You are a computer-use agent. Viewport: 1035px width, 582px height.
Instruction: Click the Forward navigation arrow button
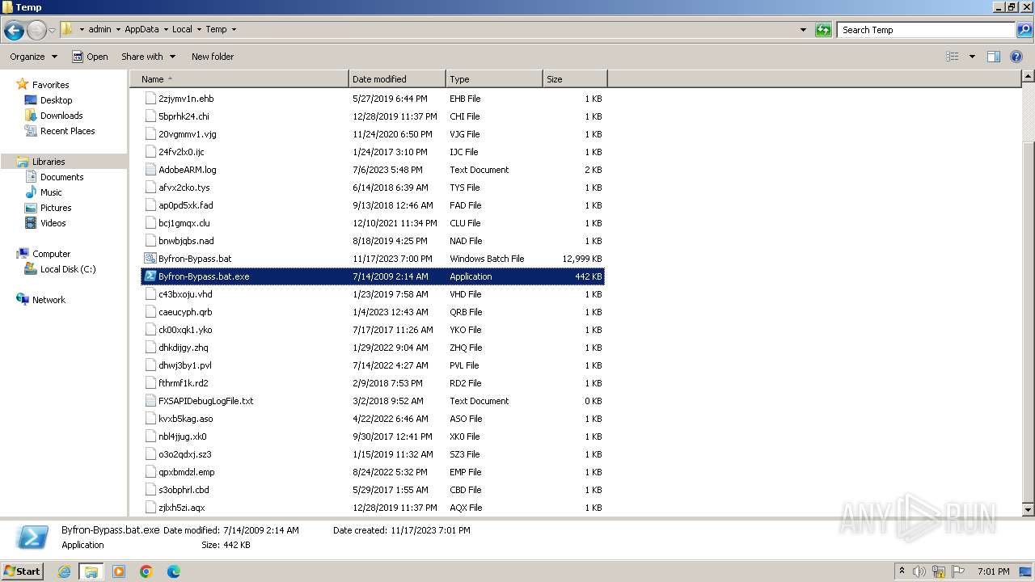(x=36, y=30)
